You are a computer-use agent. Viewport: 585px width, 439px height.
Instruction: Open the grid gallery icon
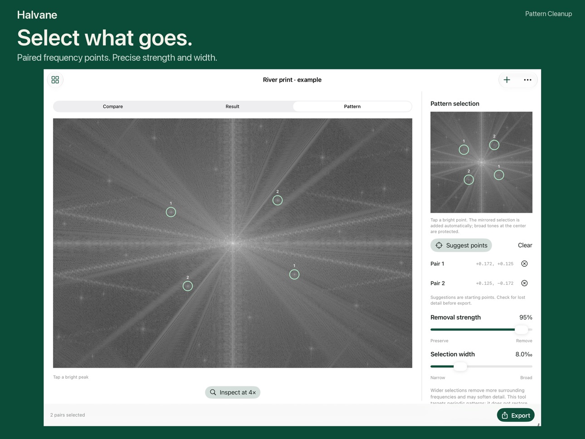55,80
